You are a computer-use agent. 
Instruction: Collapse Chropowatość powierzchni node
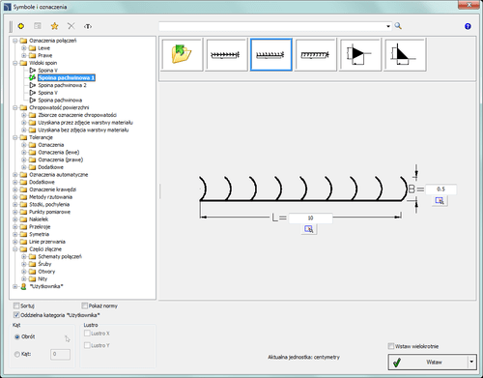(x=14, y=107)
